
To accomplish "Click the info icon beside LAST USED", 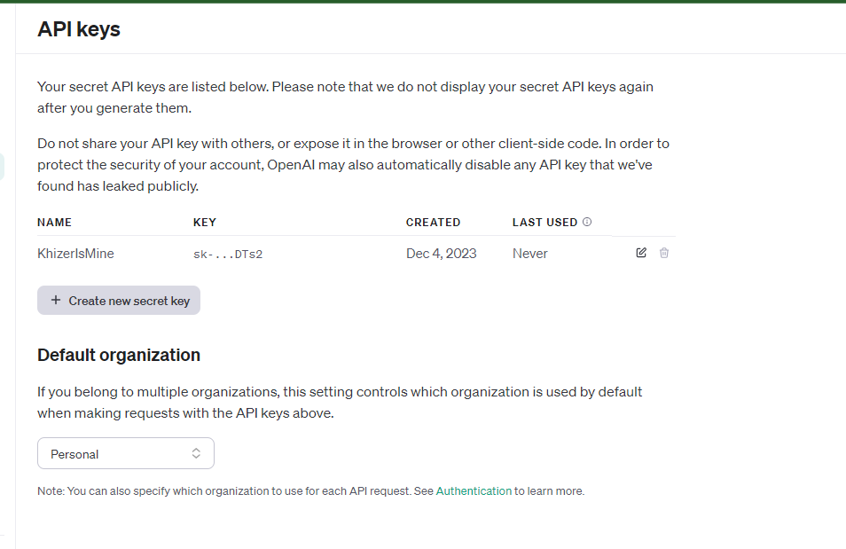I will [587, 223].
